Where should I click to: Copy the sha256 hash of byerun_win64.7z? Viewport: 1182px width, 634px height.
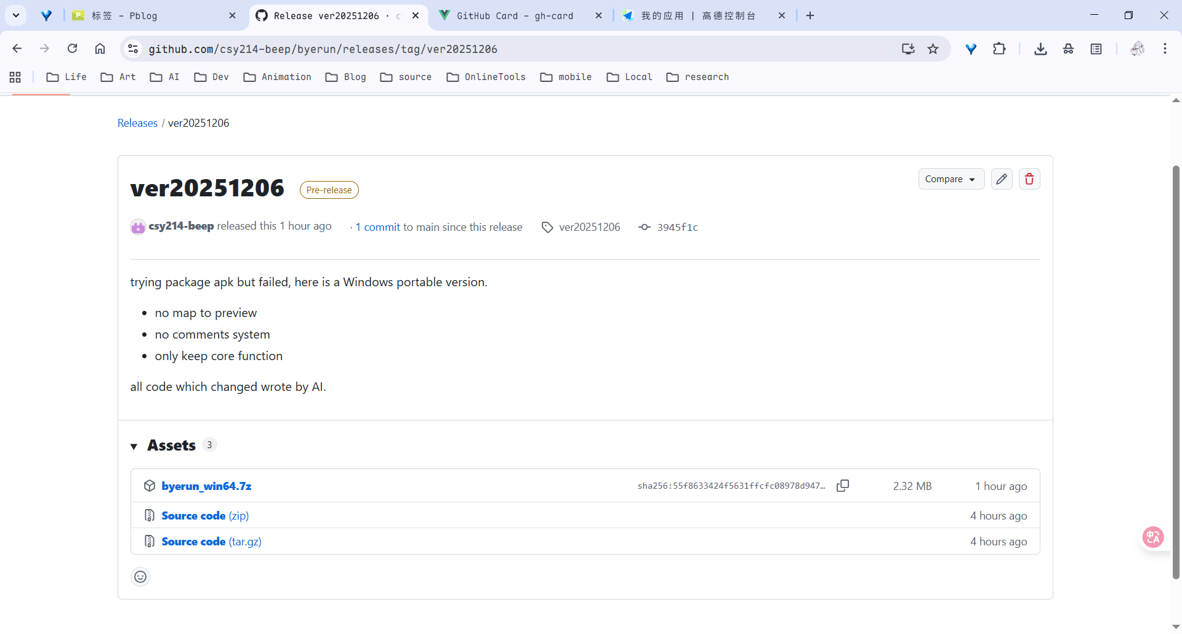[x=843, y=486]
